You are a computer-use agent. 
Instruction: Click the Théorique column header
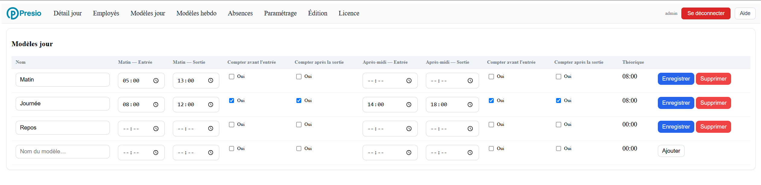(633, 62)
